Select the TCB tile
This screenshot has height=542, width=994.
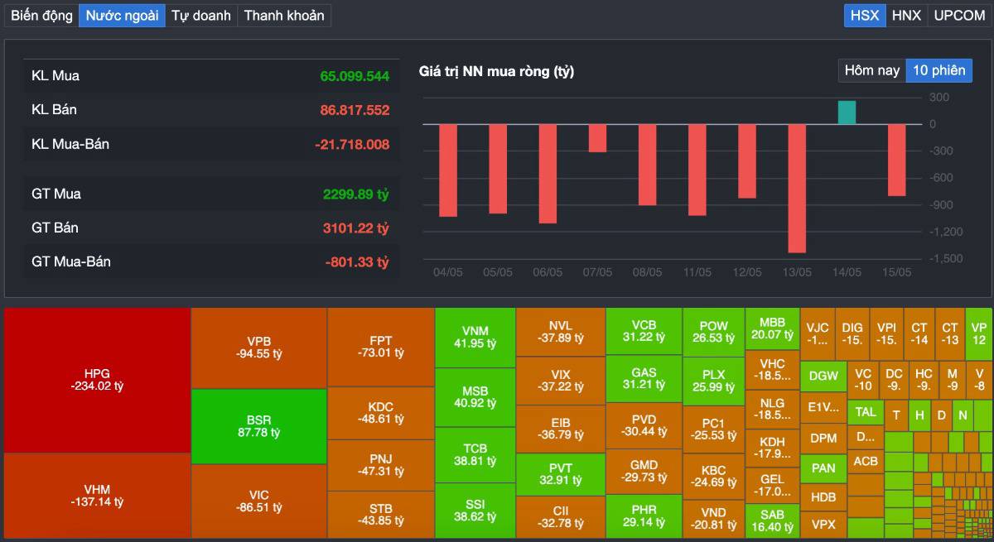coord(475,455)
